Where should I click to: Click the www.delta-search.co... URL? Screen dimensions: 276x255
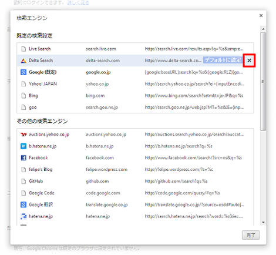click(x=173, y=61)
